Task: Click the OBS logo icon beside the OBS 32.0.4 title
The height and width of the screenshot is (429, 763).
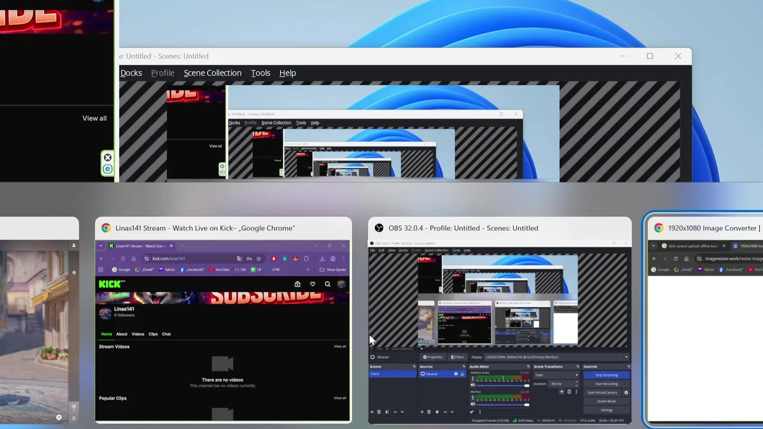Action: (379, 228)
